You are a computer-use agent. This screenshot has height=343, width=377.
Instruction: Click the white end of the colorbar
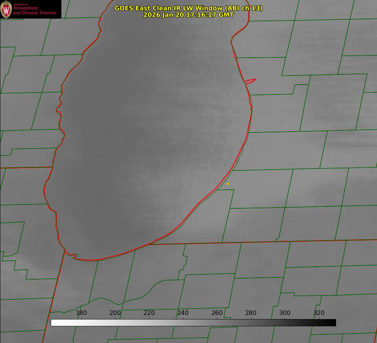[54, 323]
